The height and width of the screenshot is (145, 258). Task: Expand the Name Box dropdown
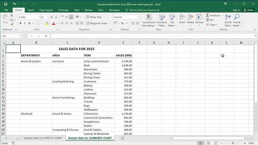pyautogui.click(x=20, y=36)
